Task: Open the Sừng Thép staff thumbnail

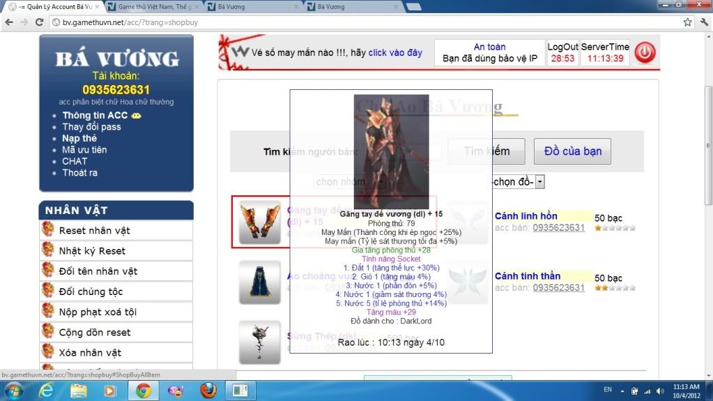Action: pos(260,342)
